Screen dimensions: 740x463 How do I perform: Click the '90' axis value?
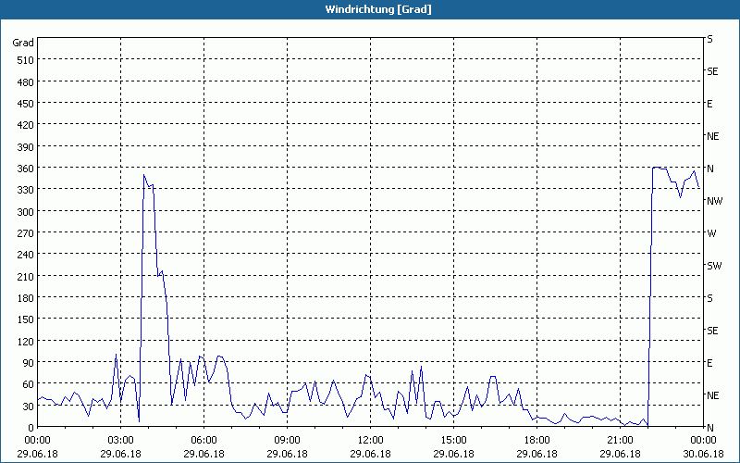coord(28,363)
